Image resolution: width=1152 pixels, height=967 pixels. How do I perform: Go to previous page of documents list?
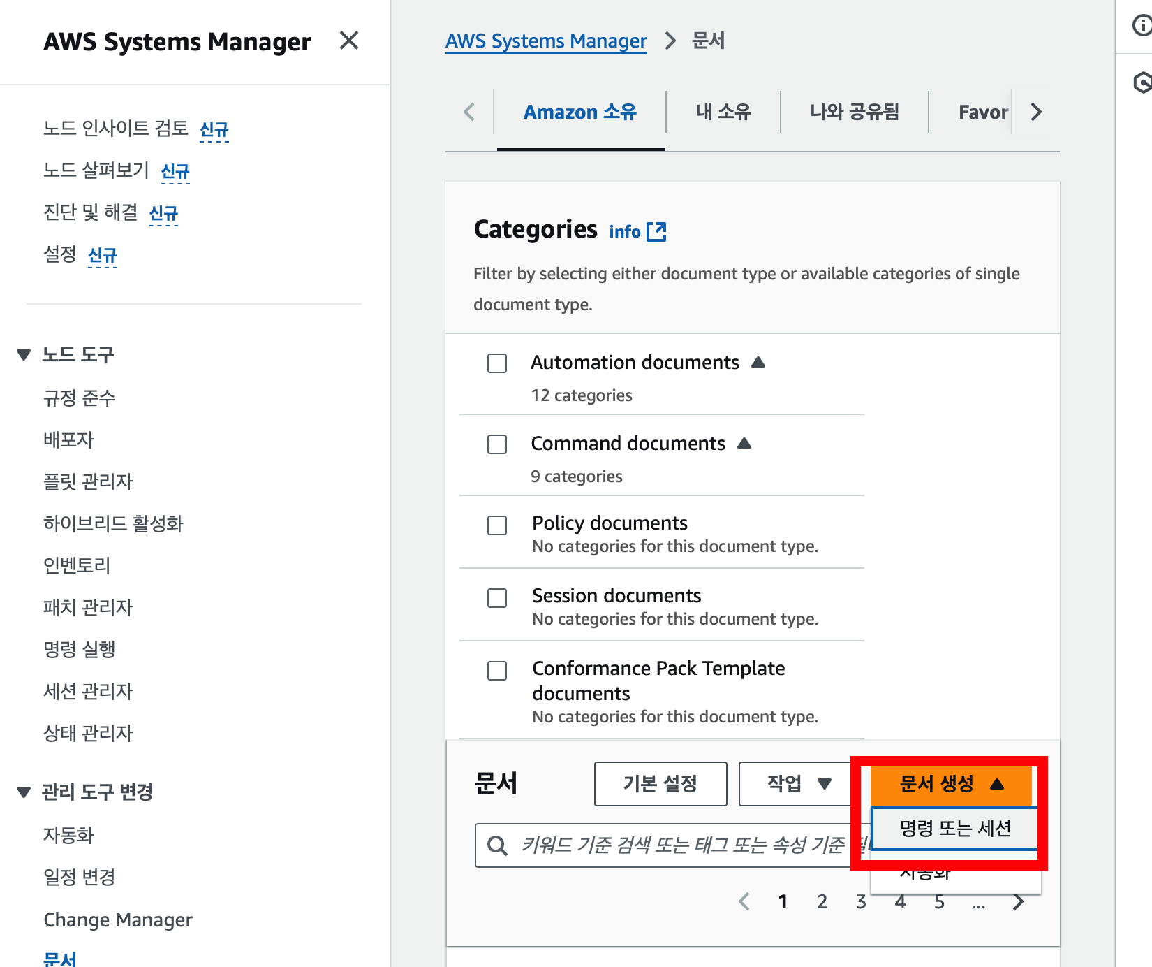tap(744, 902)
